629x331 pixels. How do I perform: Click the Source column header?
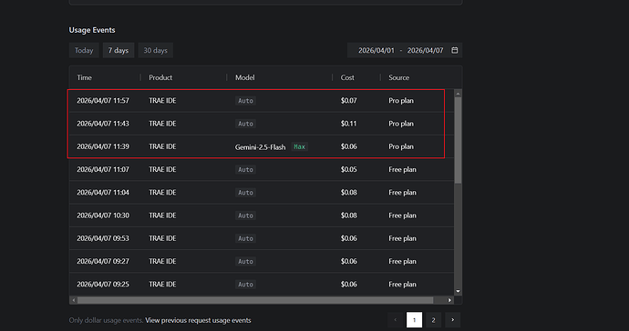[x=398, y=77]
